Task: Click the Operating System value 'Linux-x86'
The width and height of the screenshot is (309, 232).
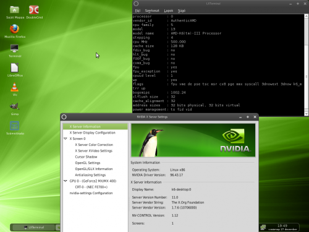Action: point(177,170)
